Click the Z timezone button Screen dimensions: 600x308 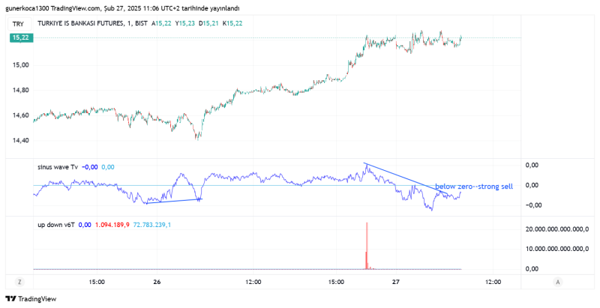coord(20,281)
